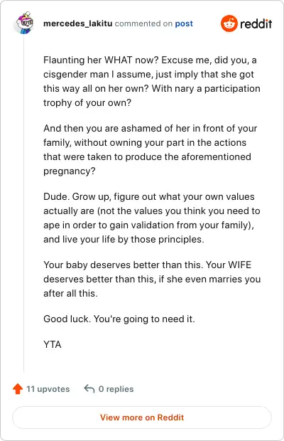Click the paragraph starting "Your baby deserves better"

coord(152,279)
